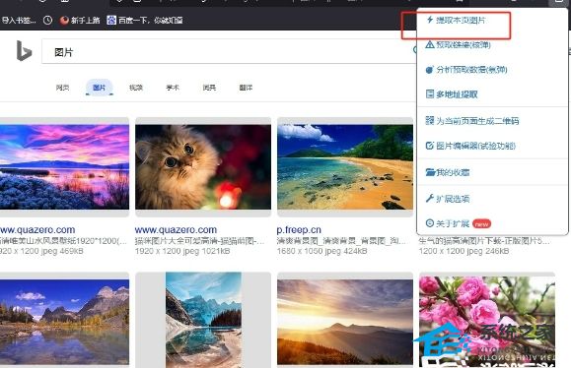
Task: Open the tropical beach thumbnail
Action: tap(345, 166)
